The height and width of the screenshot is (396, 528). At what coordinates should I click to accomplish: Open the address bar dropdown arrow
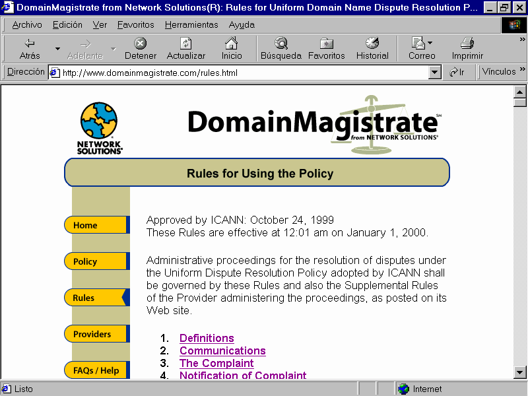(434, 73)
